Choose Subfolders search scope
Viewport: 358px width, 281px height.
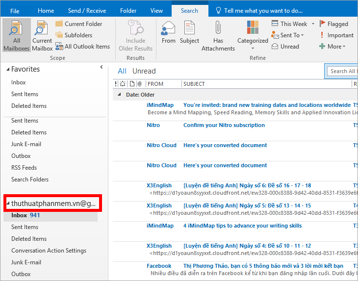tap(74, 35)
